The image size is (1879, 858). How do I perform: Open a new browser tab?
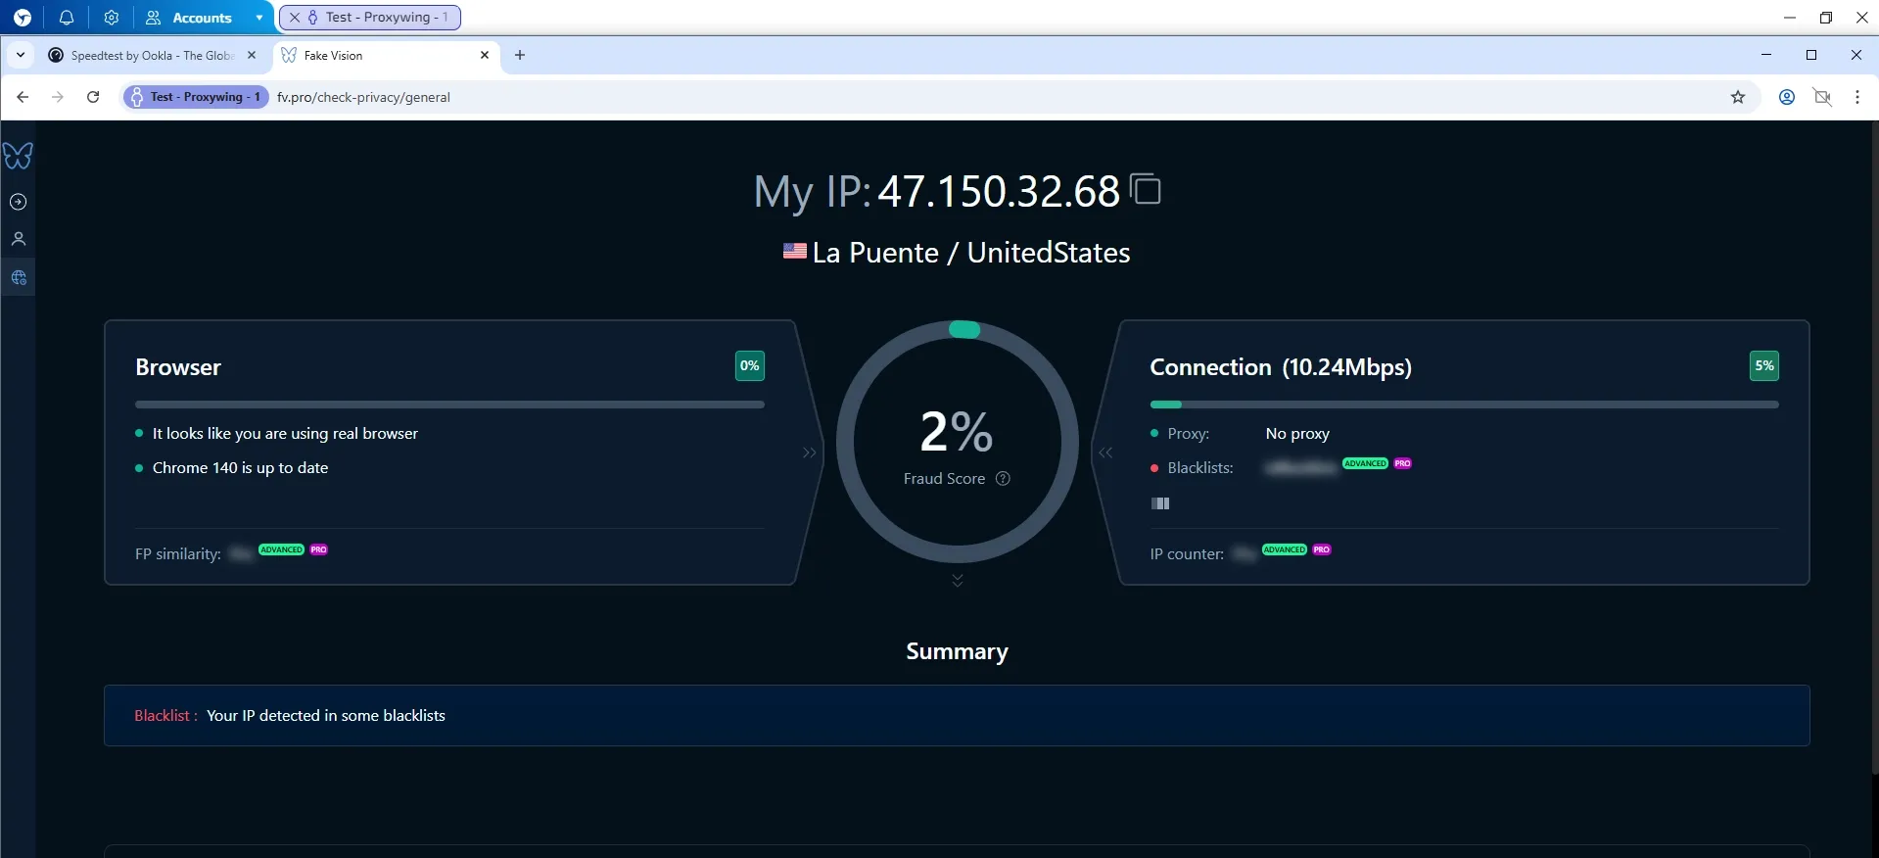point(520,56)
